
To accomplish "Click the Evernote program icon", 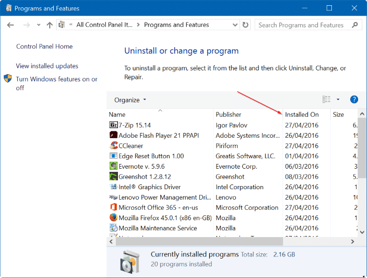I will click(x=114, y=166).
